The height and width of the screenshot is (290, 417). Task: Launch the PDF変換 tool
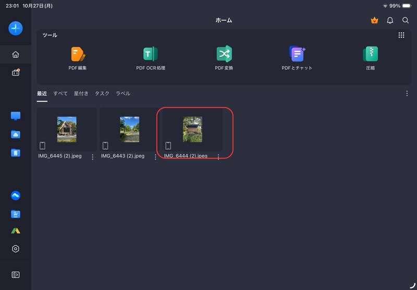[224, 58]
